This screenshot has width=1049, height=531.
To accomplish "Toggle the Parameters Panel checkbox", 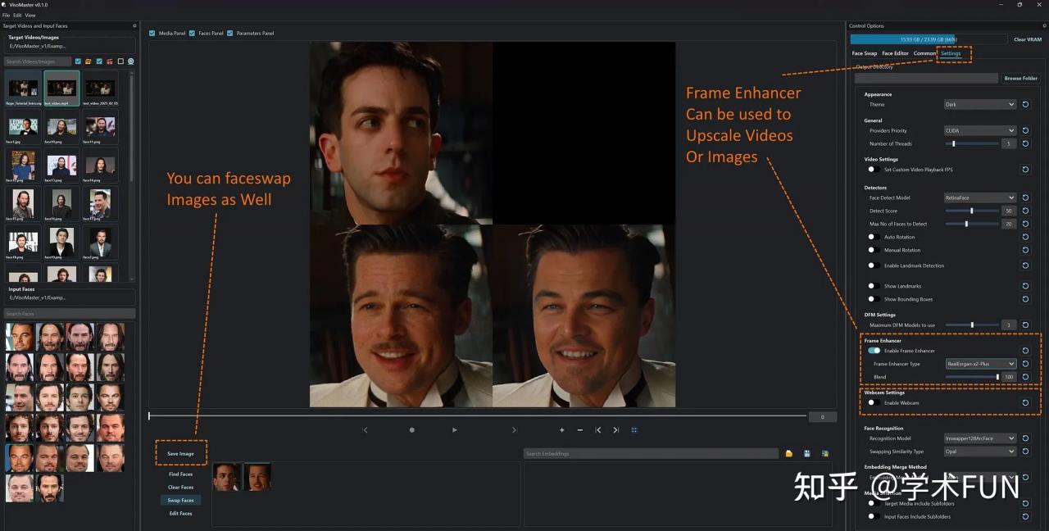I will tap(230, 34).
